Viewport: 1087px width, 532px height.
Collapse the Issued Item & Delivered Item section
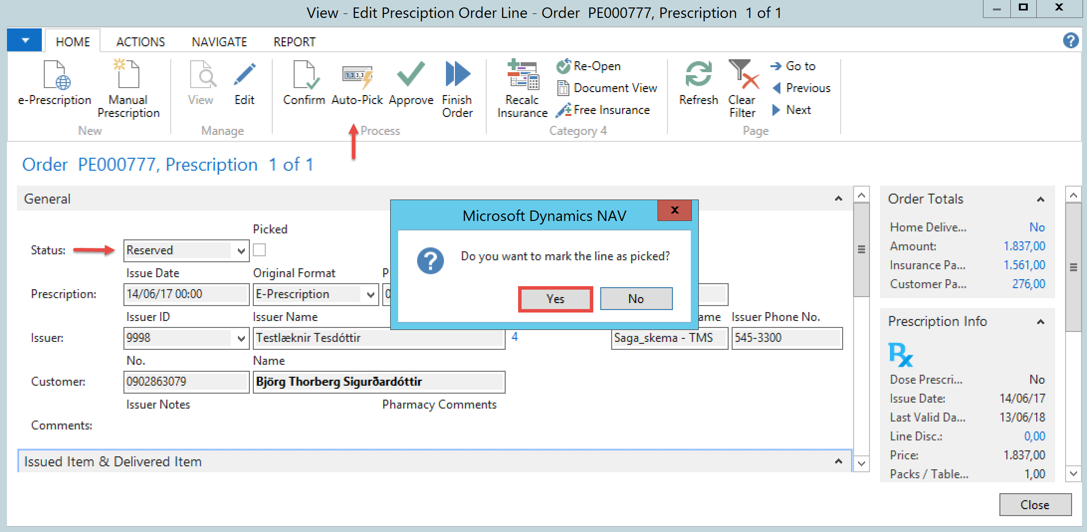[x=839, y=462]
